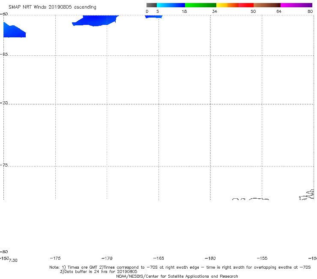Click the colorbar label 80
Screen dimensions: 317x279
click(310, 12)
